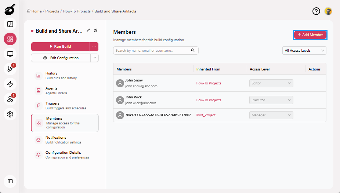Click John Wick's avatar icon
The width and height of the screenshot is (340, 193).
tap(120, 100)
